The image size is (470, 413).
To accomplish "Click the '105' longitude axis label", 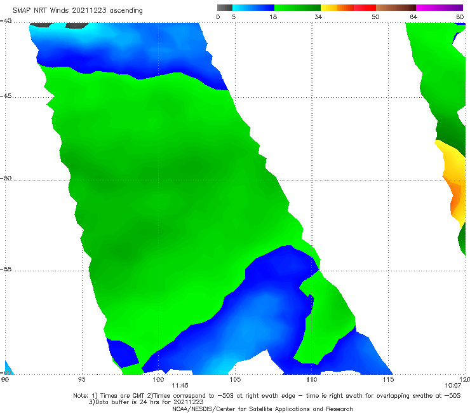I will [x=235, y=379].
